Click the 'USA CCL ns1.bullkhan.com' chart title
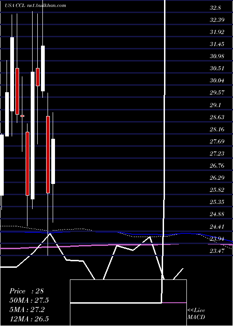Viewport: 233px width, 326px height. [35, 5]
